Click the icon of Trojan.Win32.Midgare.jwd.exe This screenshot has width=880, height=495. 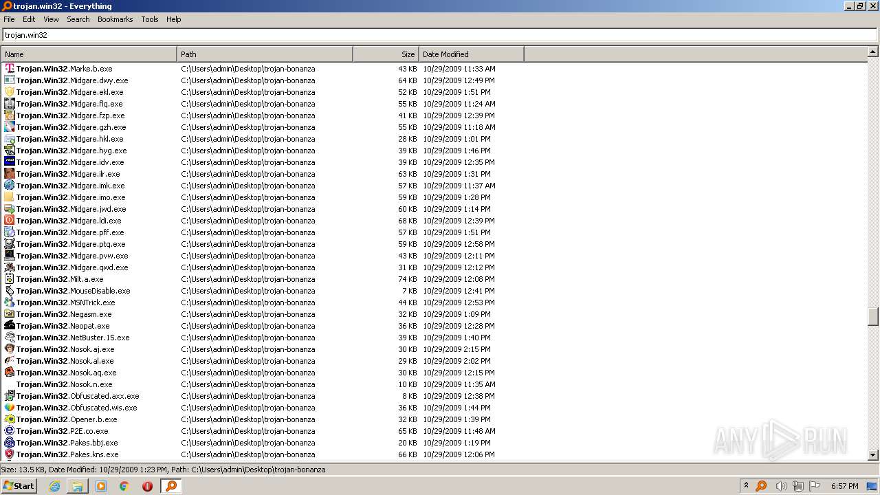coord(10,209)
